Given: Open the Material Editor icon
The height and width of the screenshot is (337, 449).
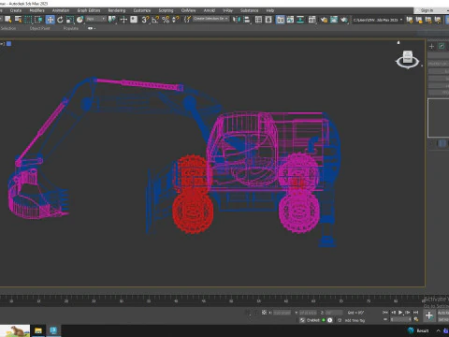Looking at the screenshot, I should click(311, 20).
